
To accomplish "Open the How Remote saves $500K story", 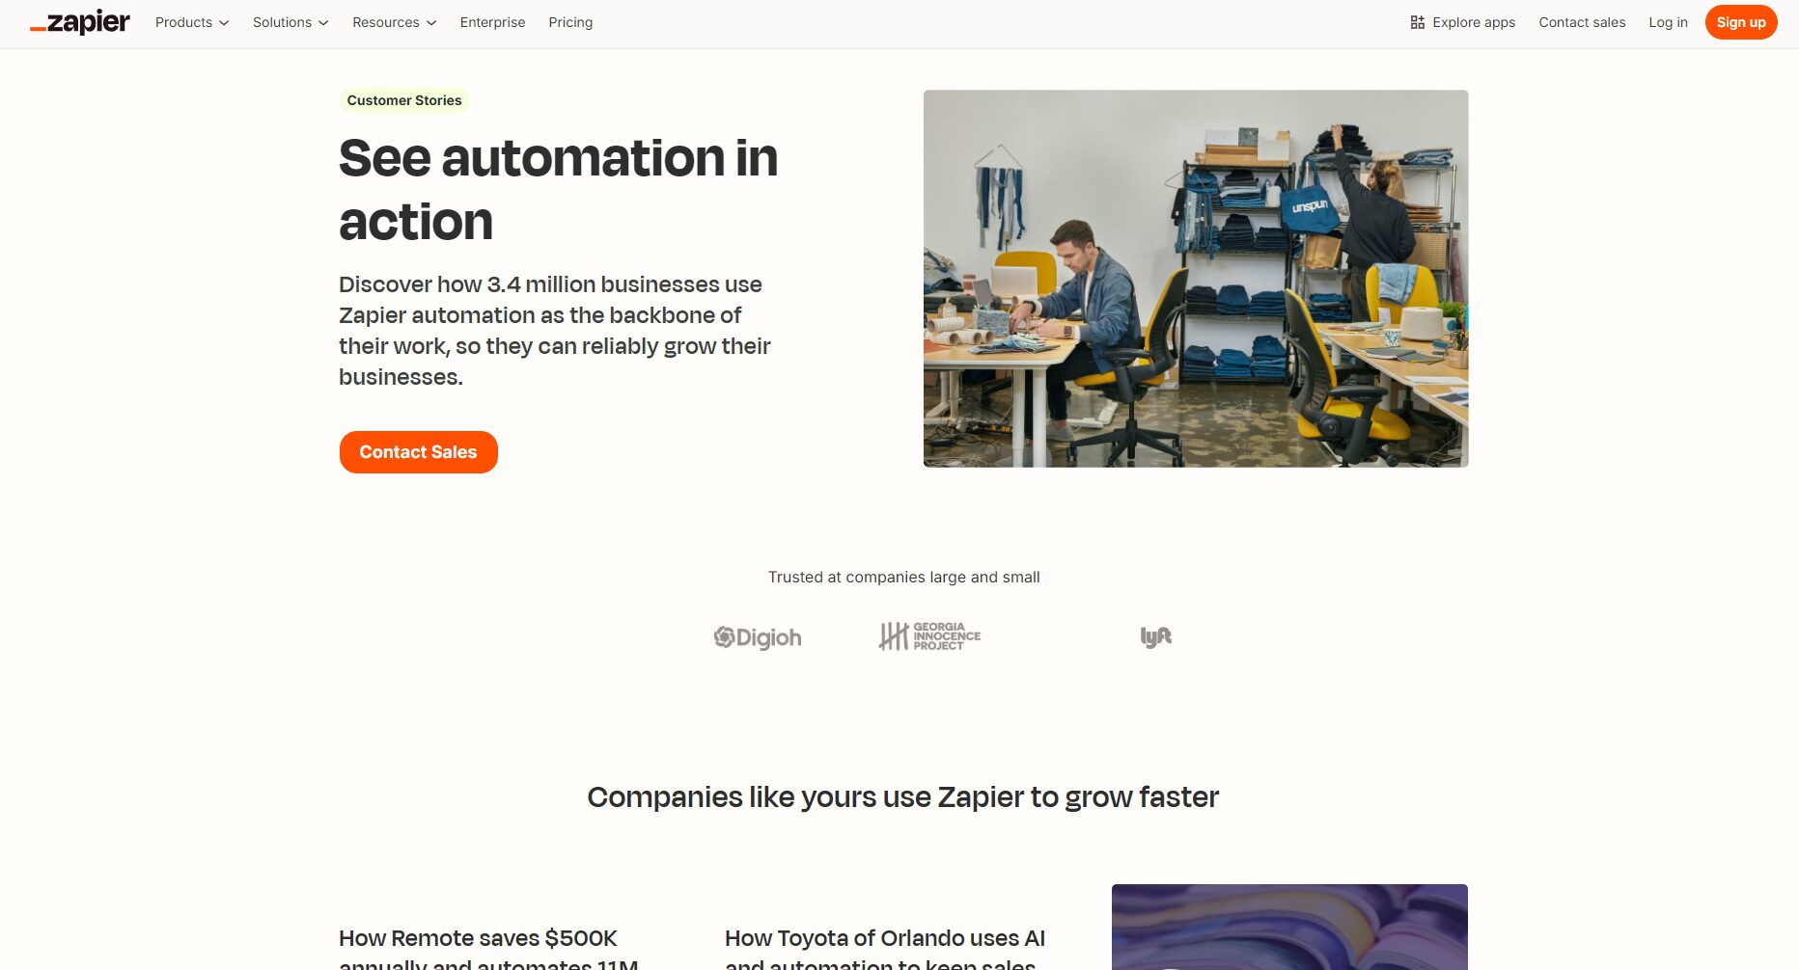I will coord(488,949).
